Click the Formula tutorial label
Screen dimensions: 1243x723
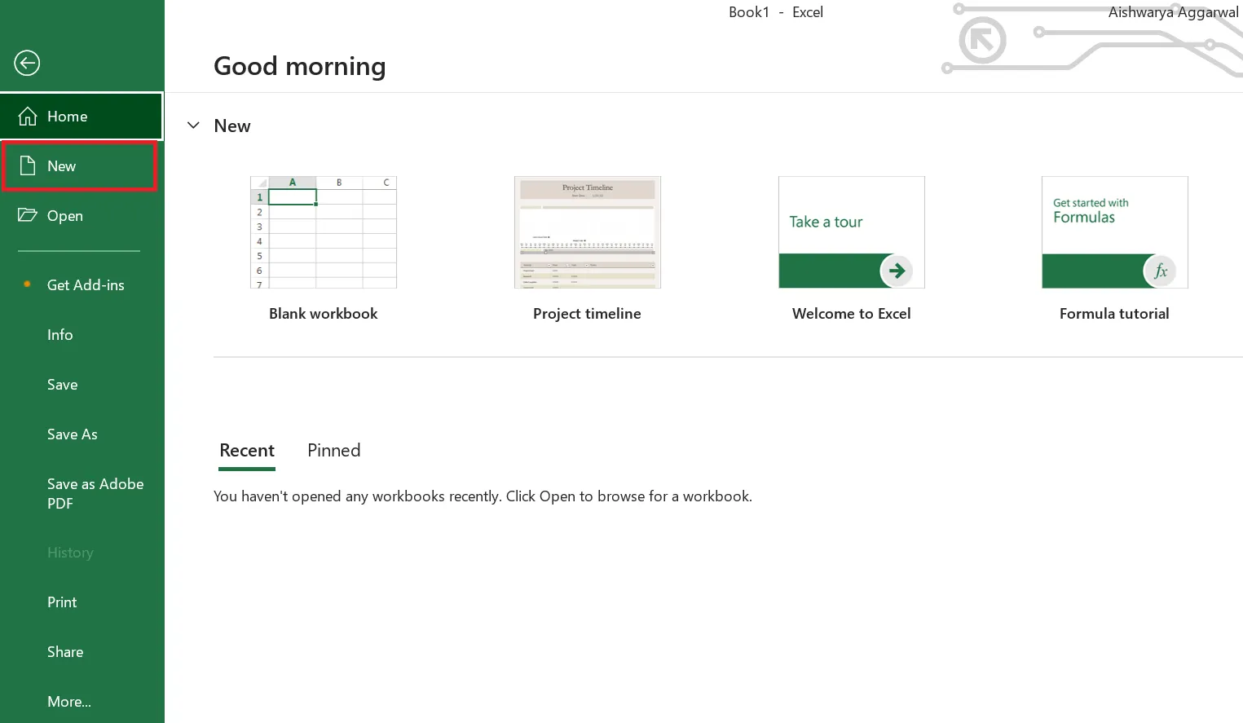click(x=1114, y=314)
